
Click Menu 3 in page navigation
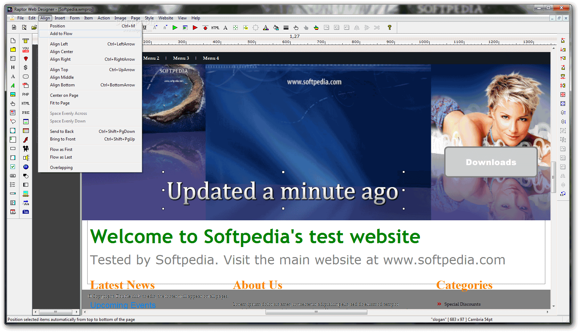[x=181, y=58]
